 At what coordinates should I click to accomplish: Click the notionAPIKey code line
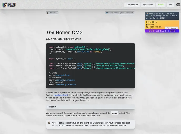click(76, 52)
